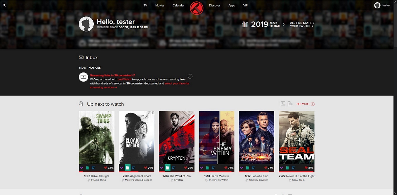Hide SEAL Team using the circle-slash icon
This screenshot has width=397, height=195.
click(x=290, y=180)
